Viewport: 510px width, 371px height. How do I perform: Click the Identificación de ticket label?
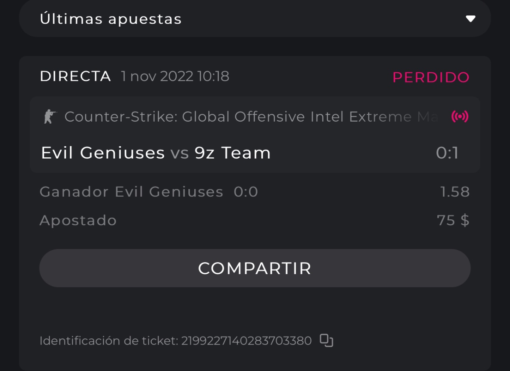pos(109,340)
